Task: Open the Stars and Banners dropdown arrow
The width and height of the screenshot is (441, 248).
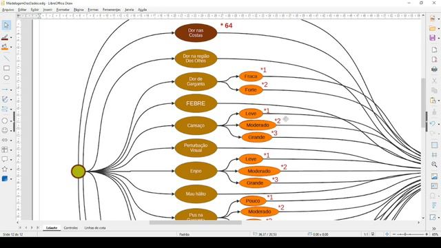Action: [11, 169]
